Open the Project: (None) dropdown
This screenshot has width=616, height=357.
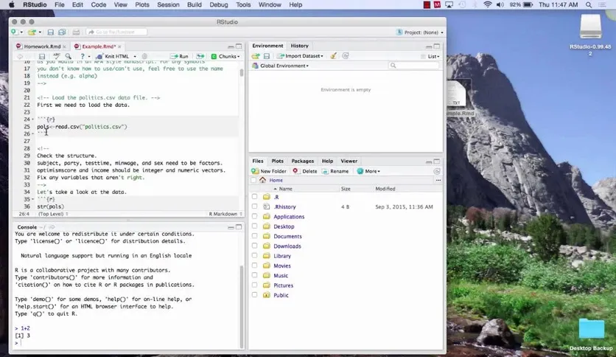point(420,32)
